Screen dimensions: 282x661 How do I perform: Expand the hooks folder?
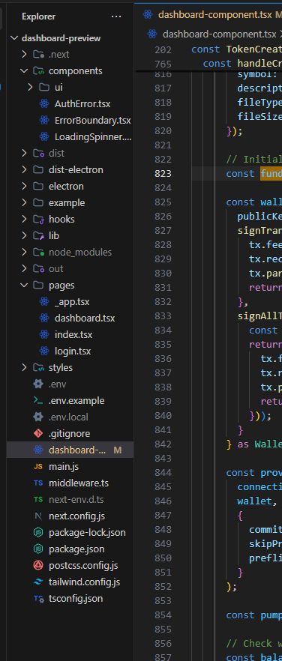[25, 219]
